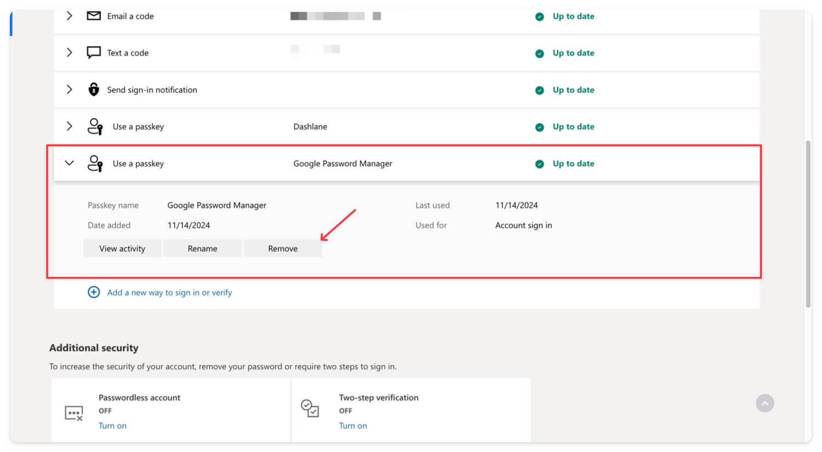
Task: Click the lock icon for Send sign-in notification
Action: [94, 89]
